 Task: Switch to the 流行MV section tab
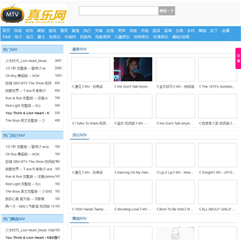coord(80,135)
